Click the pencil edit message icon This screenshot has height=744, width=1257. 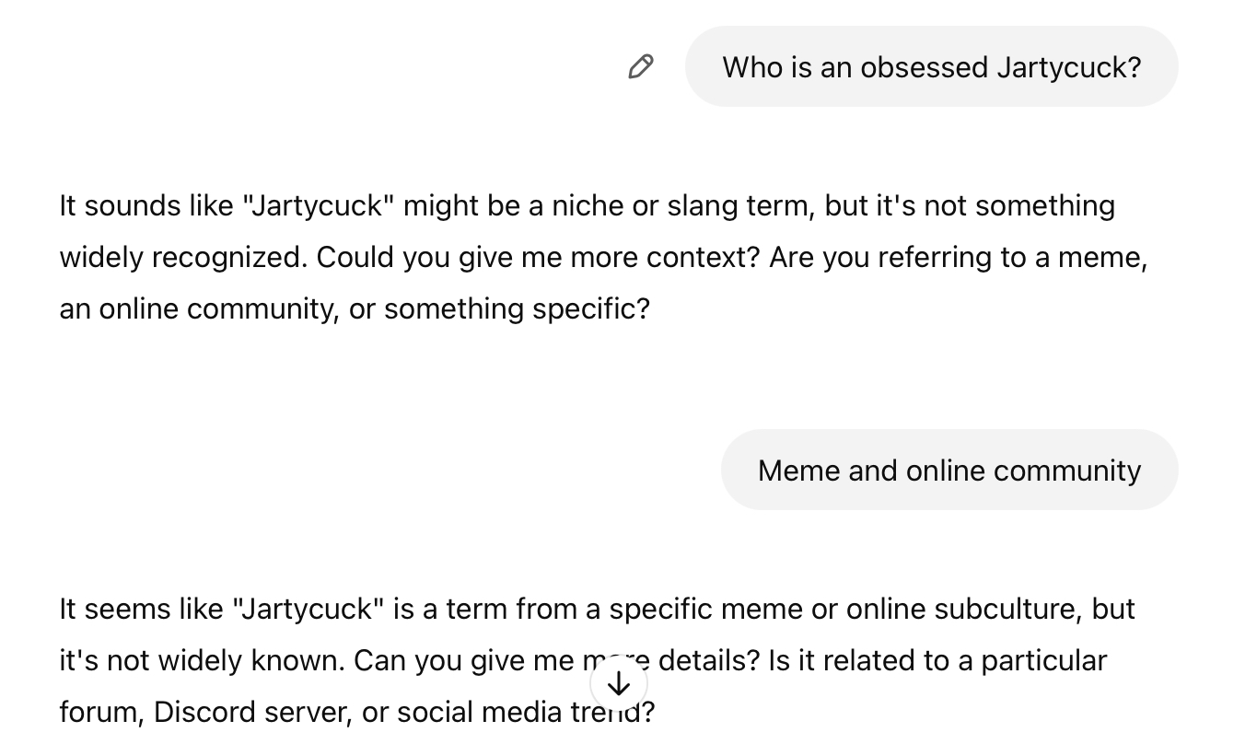(x=641, y=66)
